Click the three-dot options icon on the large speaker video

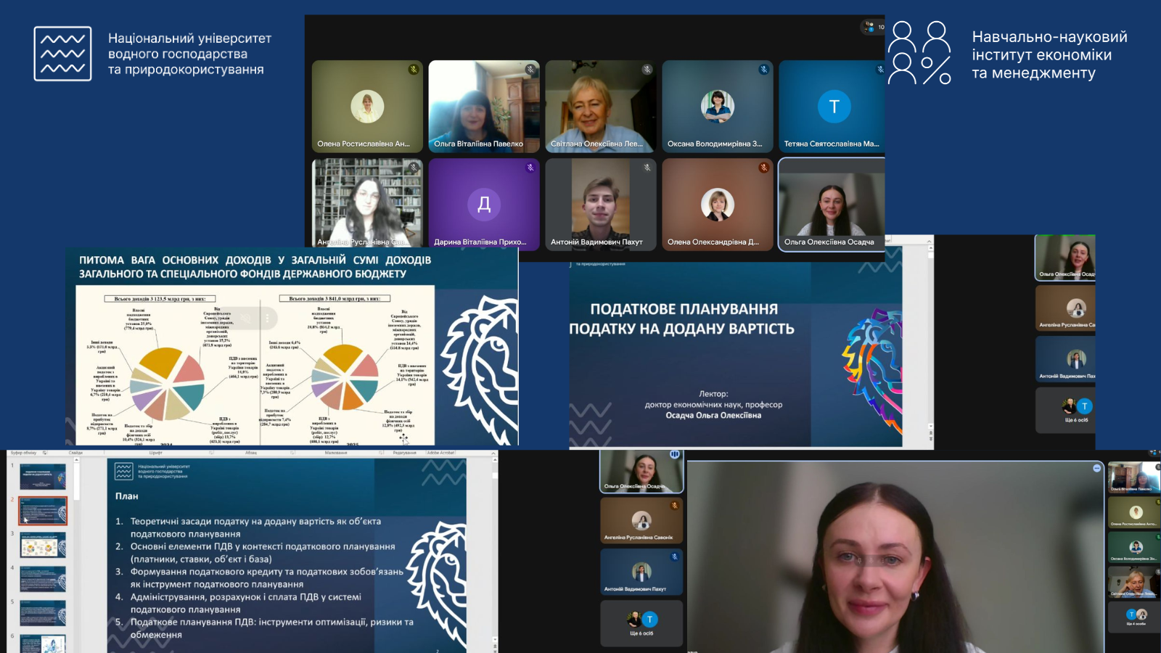click(1096, 469)
